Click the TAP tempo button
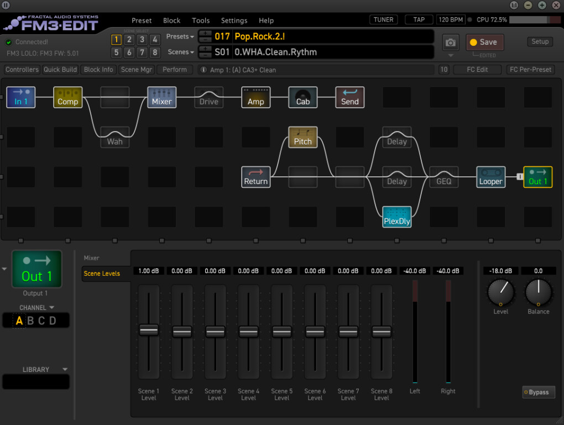The height and width of the screenshot is (425, 564). [x=419, y=19]
